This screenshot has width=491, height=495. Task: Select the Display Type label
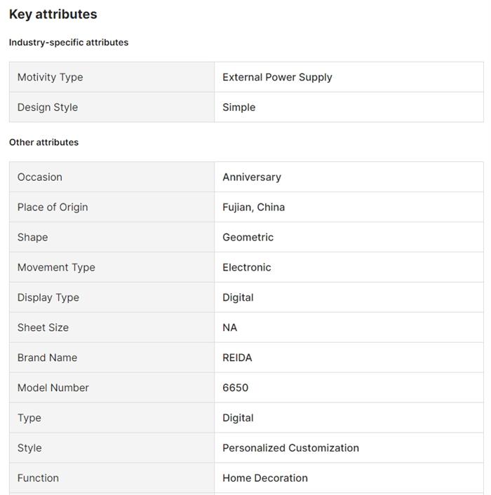pos(48,298)
